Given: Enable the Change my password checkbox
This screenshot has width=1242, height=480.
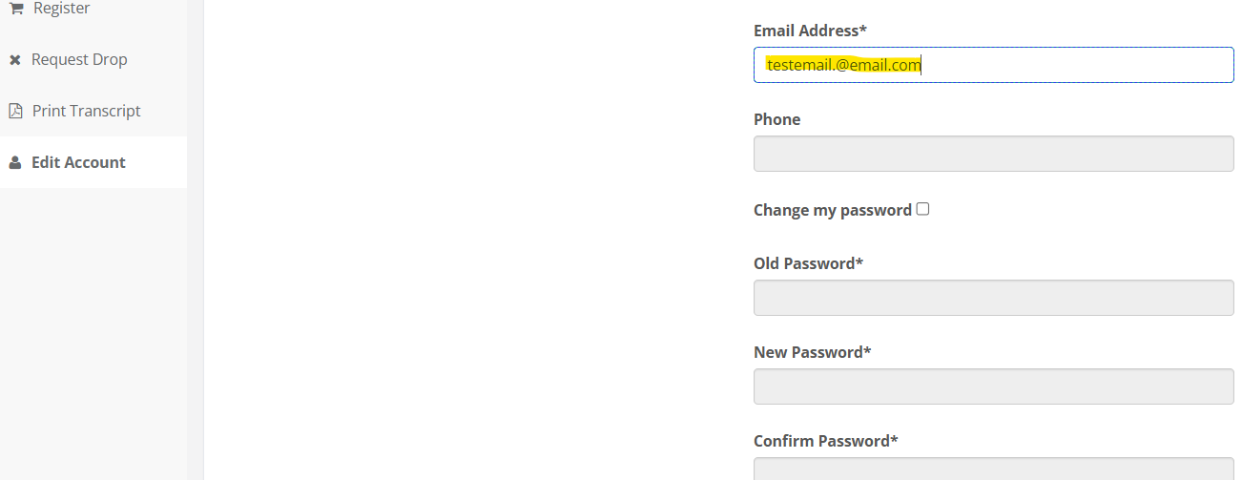Looking at the screenshot, I should [x=922, y=209].
